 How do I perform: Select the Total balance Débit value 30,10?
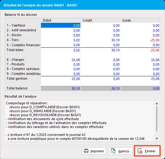click(76, 88)
